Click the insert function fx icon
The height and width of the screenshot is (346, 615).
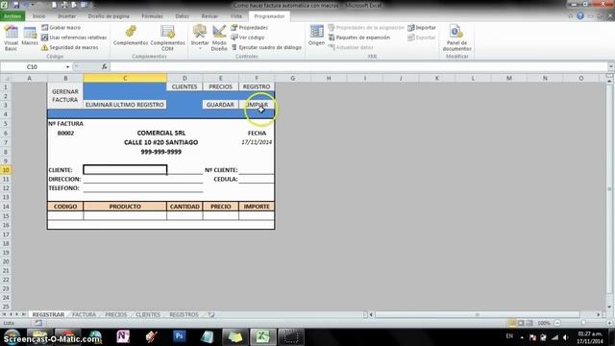coord(105,66)
